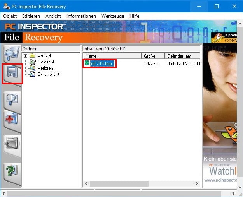
Task: Click the green file icon of rtrF214.tmp
Action: click(87, 63)
